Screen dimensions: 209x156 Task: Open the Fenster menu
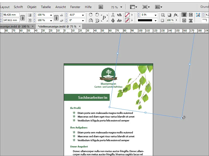click(x=75, y=7)
